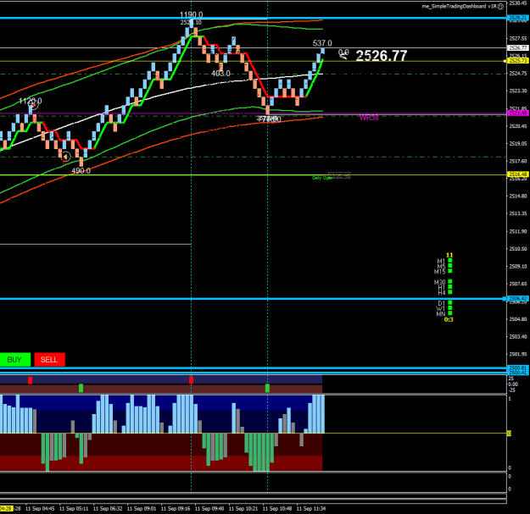The height and width of the screenshot is (514, 530).
Task: Click the 11 Sep 11:34 time label
Action: (311, 509)
